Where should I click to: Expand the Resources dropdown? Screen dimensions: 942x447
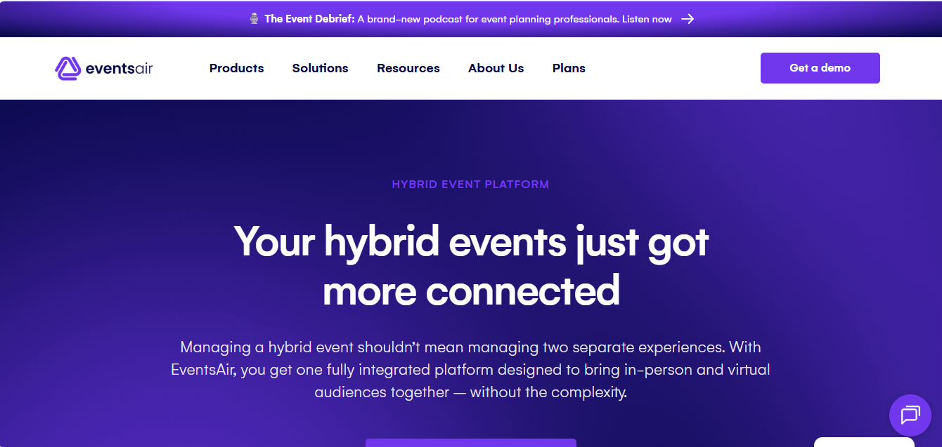coord(408,68)
